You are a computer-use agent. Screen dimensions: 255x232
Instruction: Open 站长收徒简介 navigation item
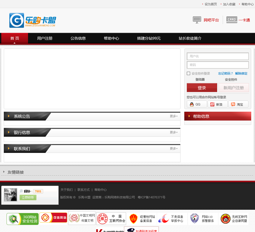190,38
